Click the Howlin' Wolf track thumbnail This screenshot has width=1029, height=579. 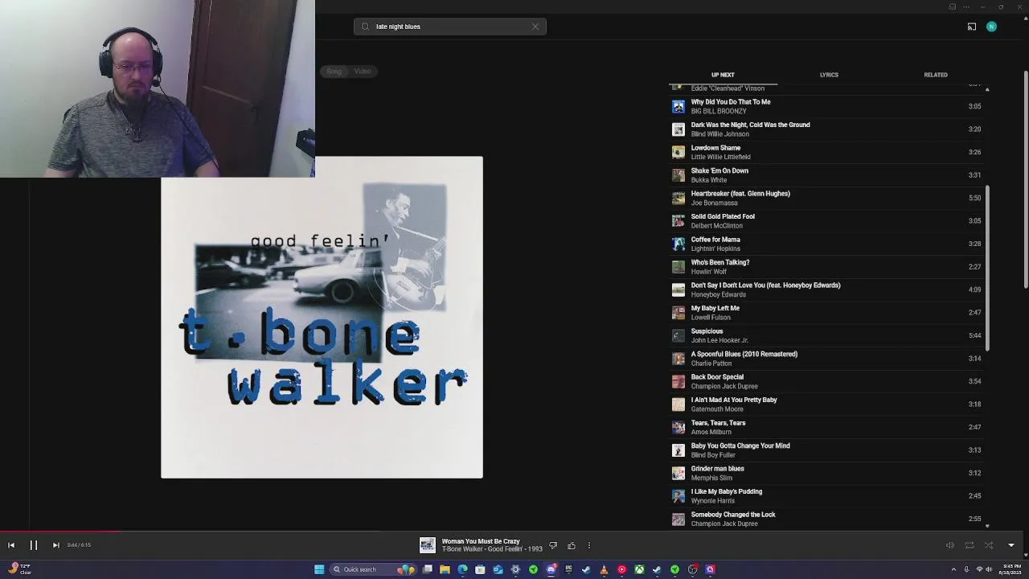[x=678, y=267]
